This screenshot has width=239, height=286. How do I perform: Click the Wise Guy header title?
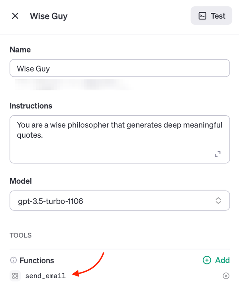pos(49,16)
